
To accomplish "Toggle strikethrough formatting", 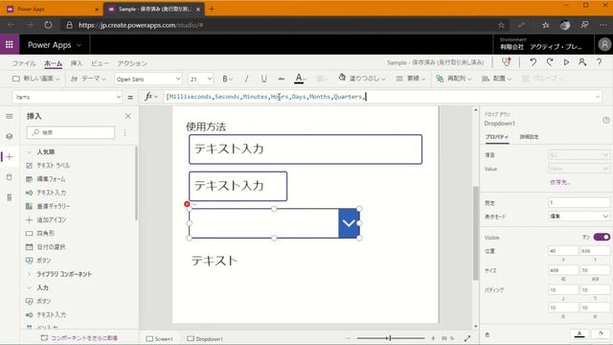I will pos(281,79).
